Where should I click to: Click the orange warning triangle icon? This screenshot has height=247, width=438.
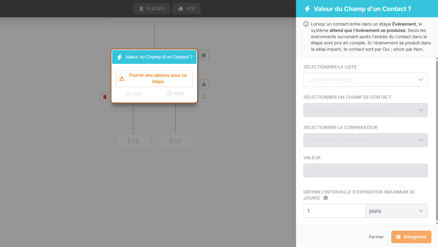click(122, 78)
